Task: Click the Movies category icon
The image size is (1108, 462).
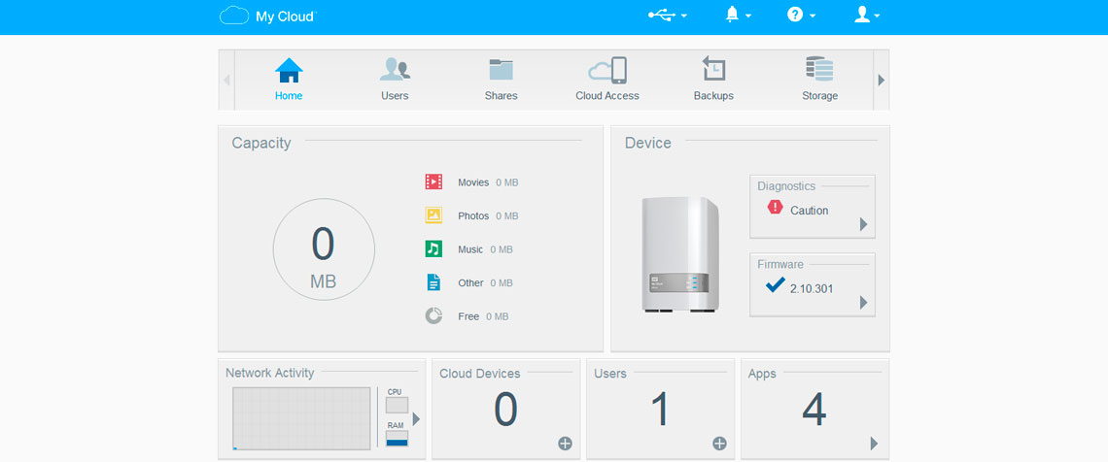Action: pos(433,181)
